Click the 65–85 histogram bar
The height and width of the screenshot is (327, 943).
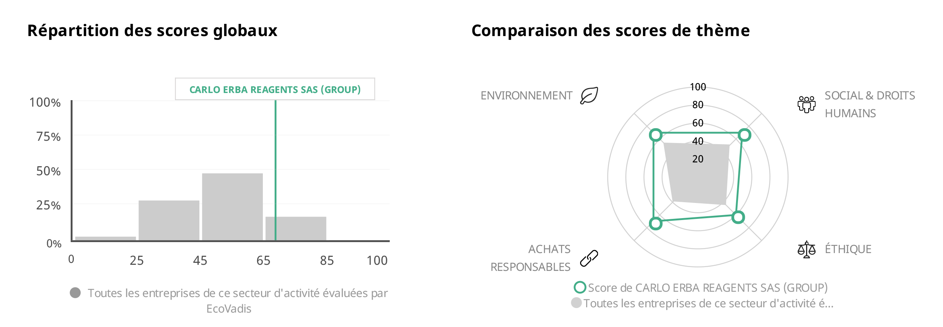pyautogui.click(x=301, y=228)
